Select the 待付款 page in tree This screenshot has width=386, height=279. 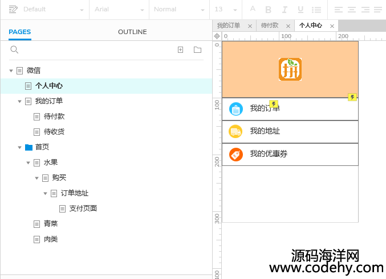[x=54, y=116]
